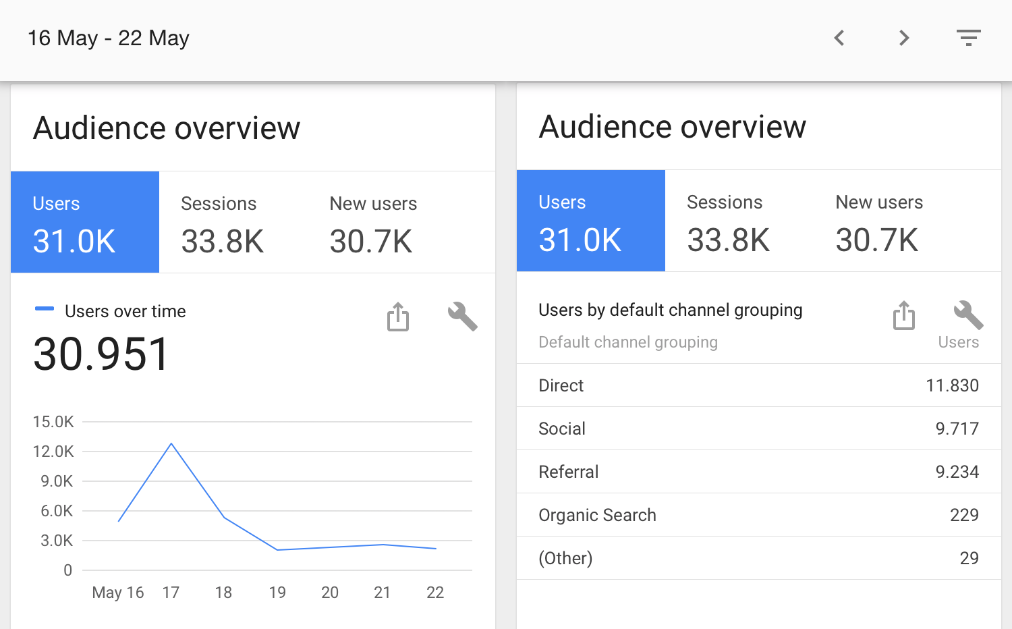Click the next date range arrow
Screen dimensions: 1012x629
point(903,38)
